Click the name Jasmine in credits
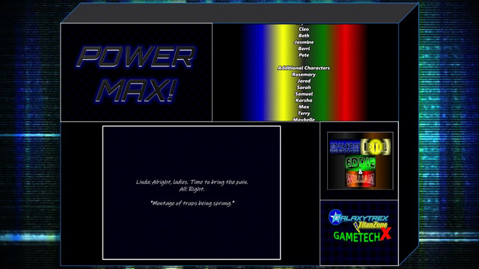The image size is (479, 269). click(x=304, y=42)
